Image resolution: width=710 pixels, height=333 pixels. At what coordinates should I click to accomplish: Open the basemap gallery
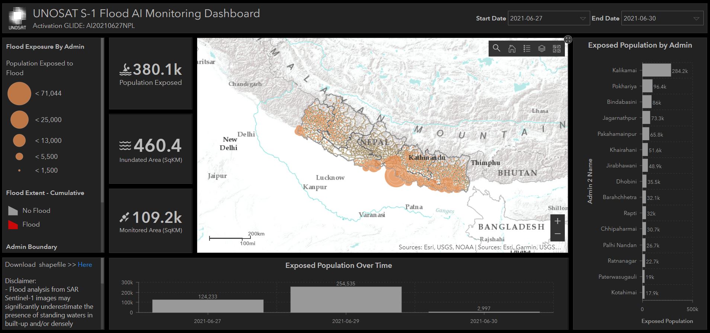tap(556, 48)
